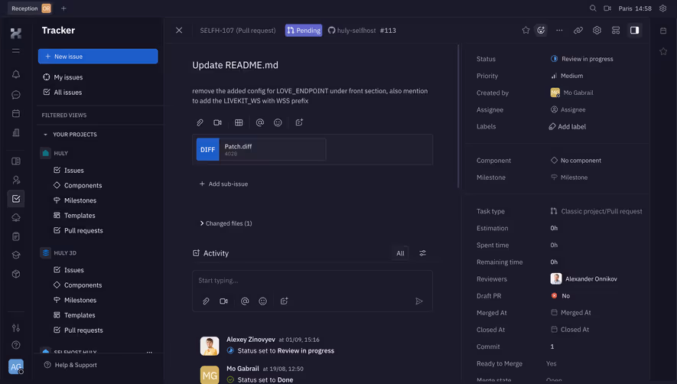
Task: Click Add label
Action: (568, 126)
